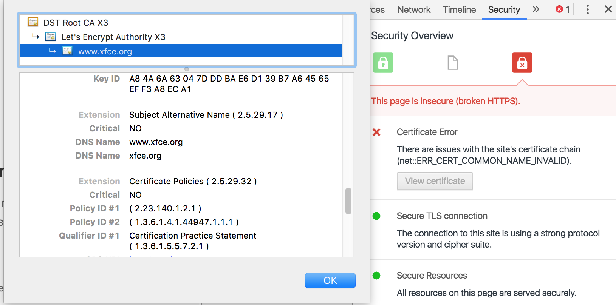The height and width of the screenshot is (305, 616).
Task: Show more DevTools tabs with chevron
Action: (536, 9)
